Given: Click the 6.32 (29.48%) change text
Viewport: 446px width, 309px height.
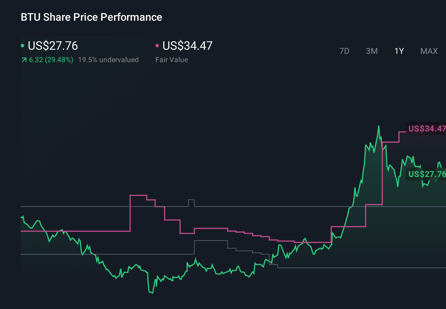Looking at the screenshot, I should [x=51, y=59].
